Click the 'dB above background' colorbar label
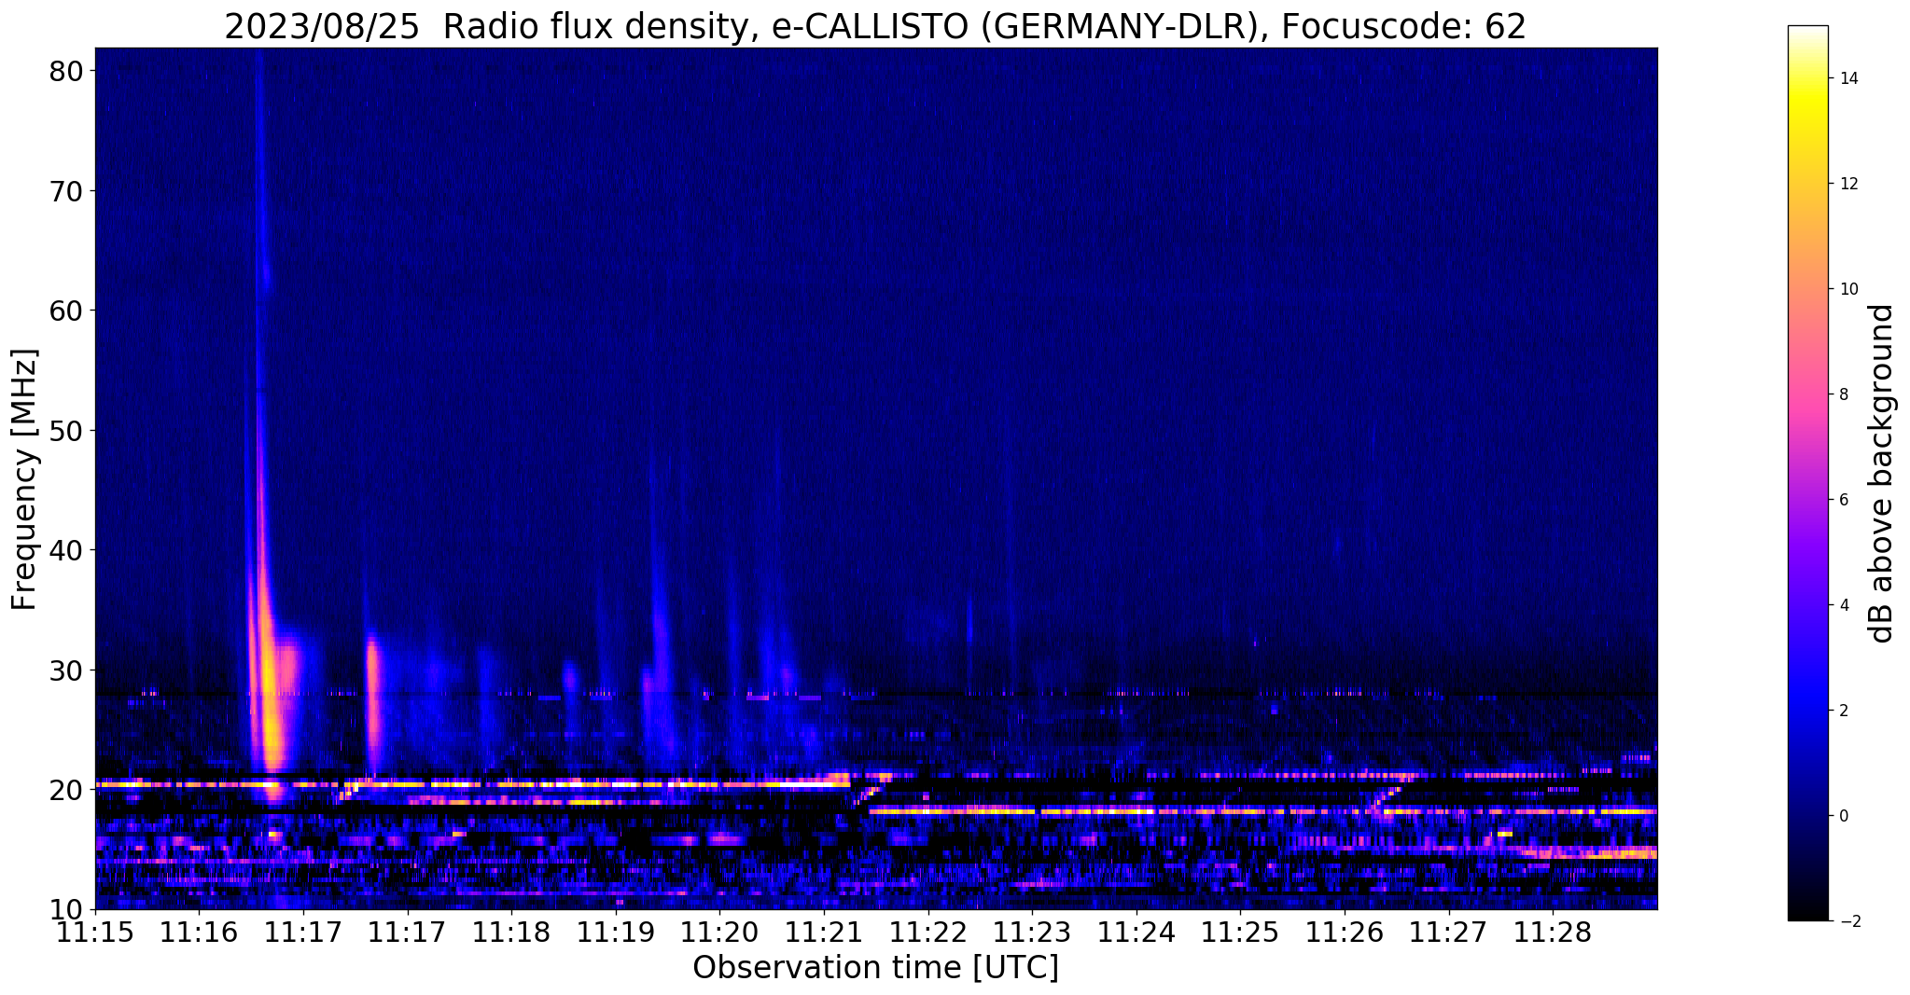Image resolution: width=1910 pixels, height=995 pixels. point(1882,474)
